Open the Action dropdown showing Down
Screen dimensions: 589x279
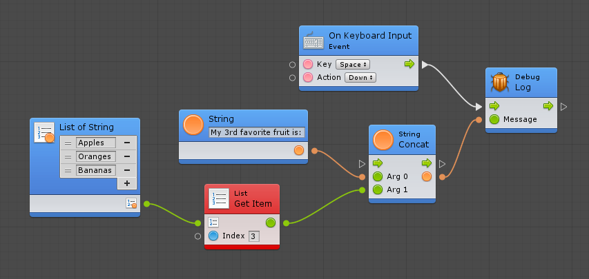click(x=360, y=77)
